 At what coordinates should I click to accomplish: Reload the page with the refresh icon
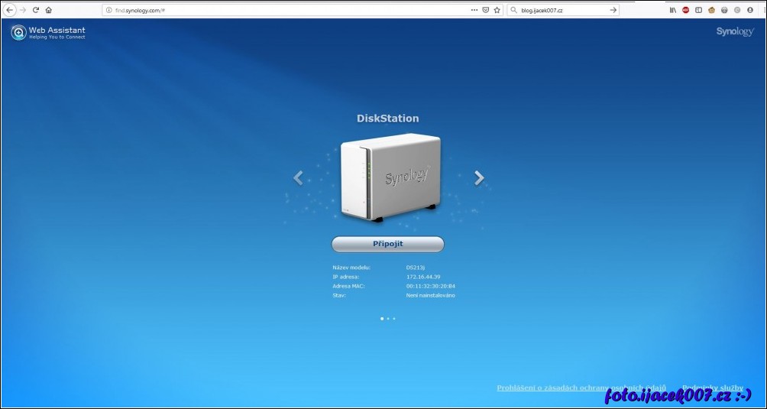pyautogui.click(x=36, y=10)
